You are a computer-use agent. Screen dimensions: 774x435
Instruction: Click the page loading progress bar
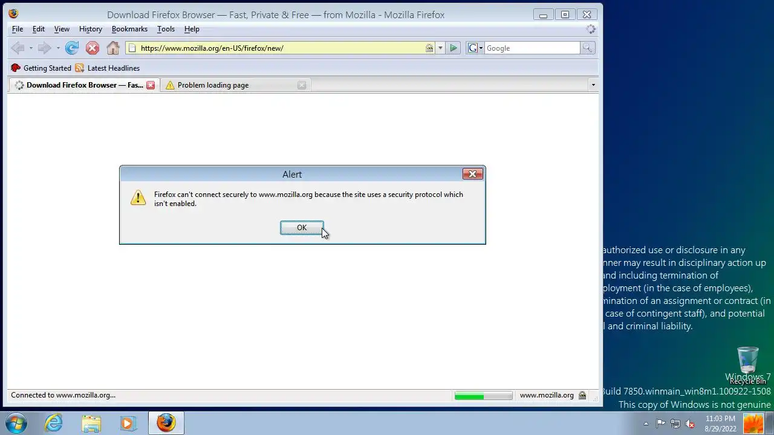click(483, 396)
